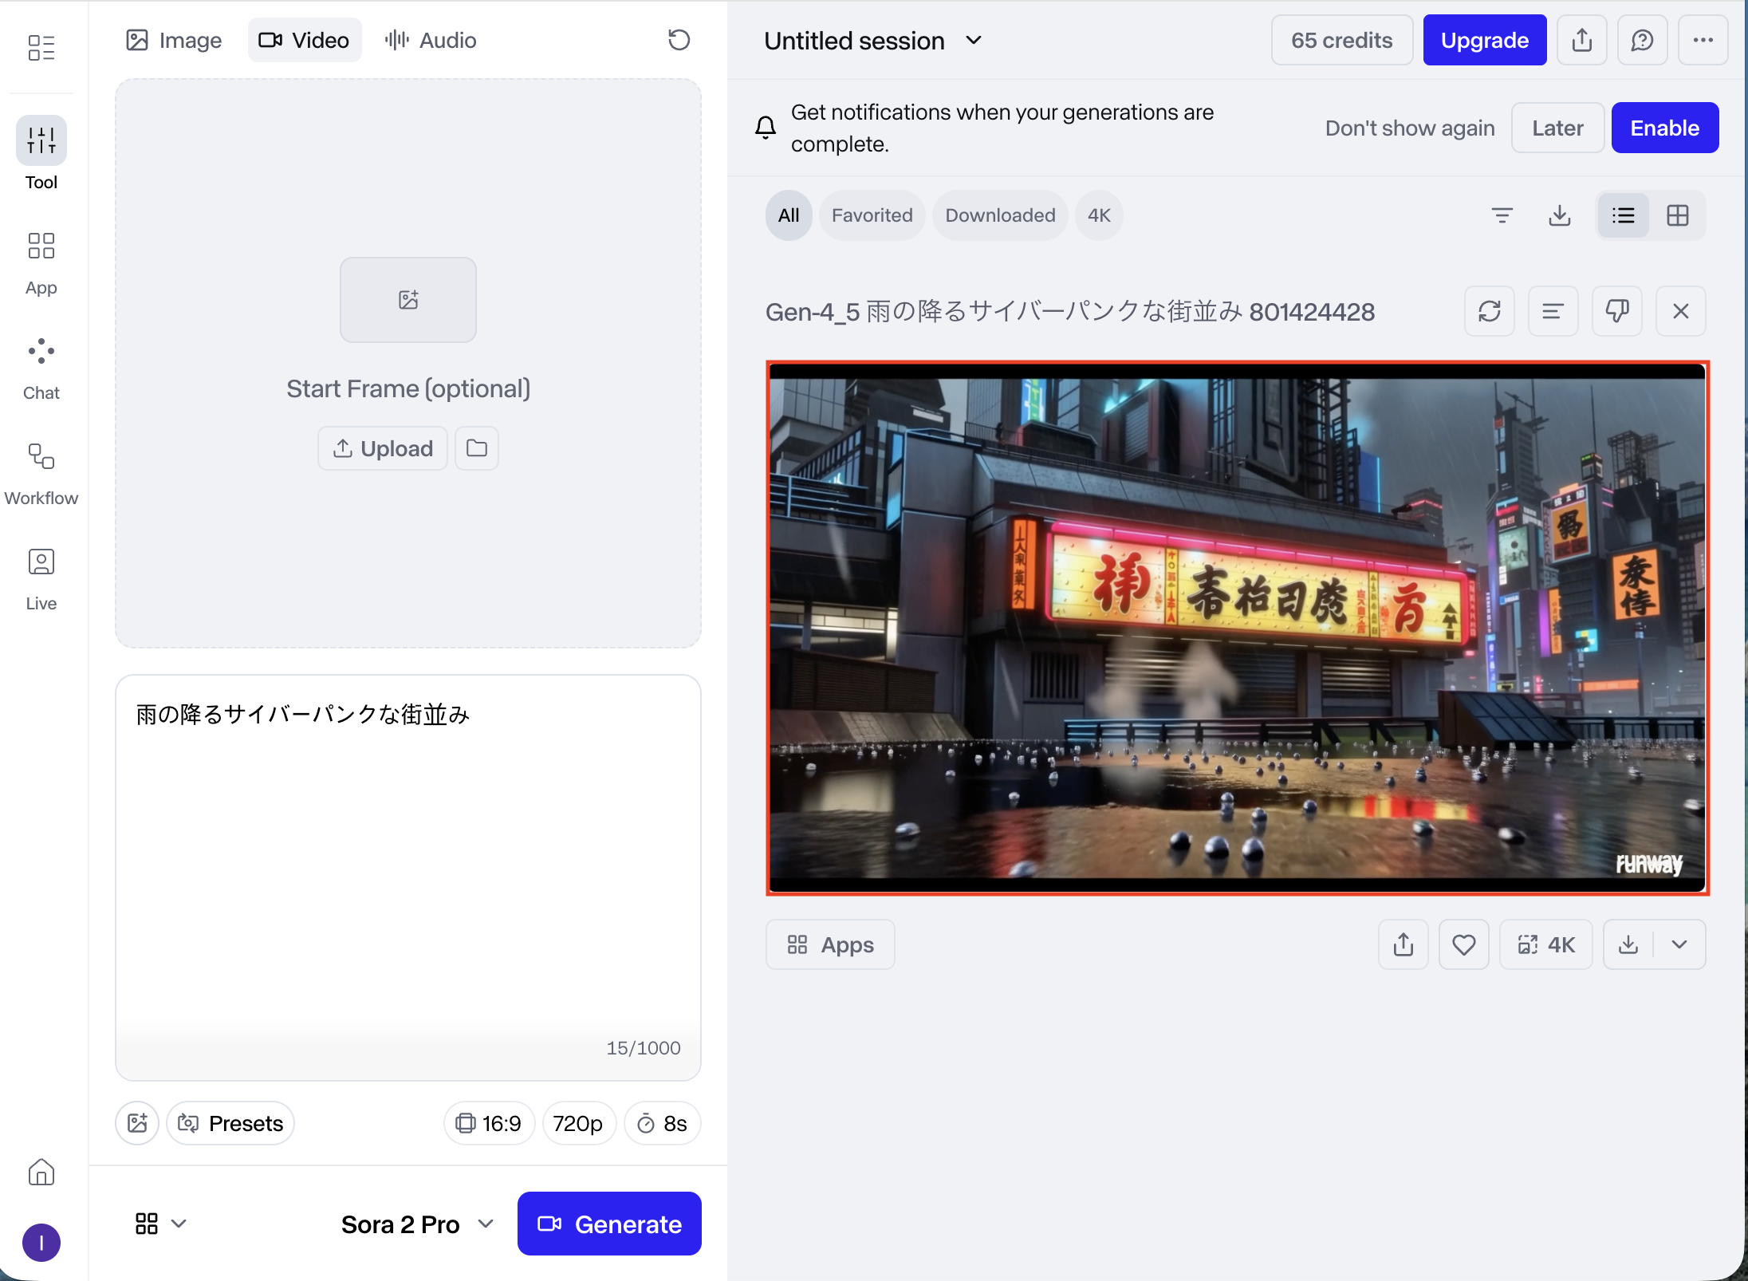
Task: Switch to grid view layout
Action: point(1678,215)
